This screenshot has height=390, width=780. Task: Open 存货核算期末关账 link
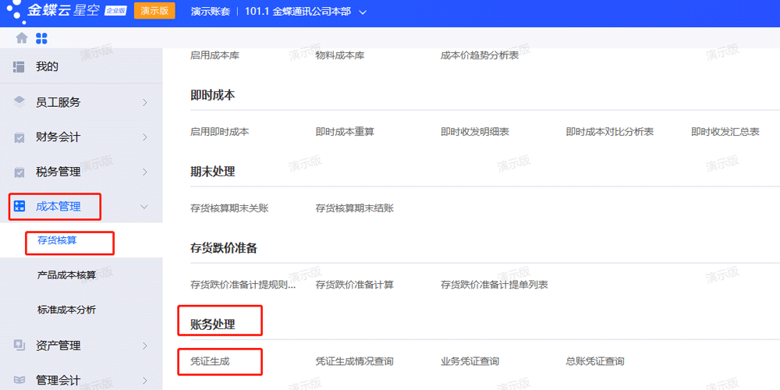click(x=229, y=208)
